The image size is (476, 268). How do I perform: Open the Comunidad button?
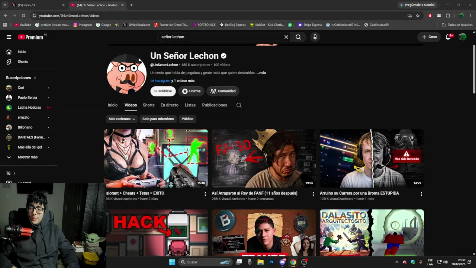click(x=223, y=91)
